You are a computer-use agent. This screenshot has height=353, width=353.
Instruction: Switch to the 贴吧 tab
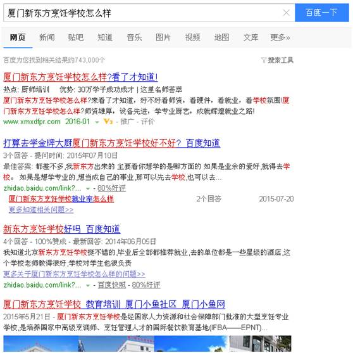(x=76, y=37)
